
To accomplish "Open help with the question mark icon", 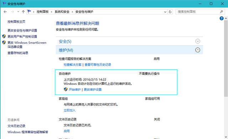I will 222,18.
